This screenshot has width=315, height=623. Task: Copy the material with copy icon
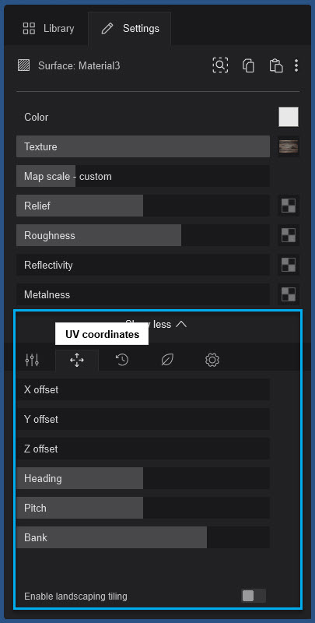pyautogui.click(x=248, y=65)
